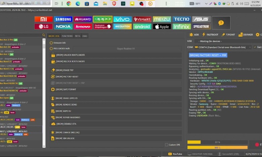Click [BROM] RELOCK BOOTLOADER
Viewport: 262px width, 157px height.
tap(116, 61)
